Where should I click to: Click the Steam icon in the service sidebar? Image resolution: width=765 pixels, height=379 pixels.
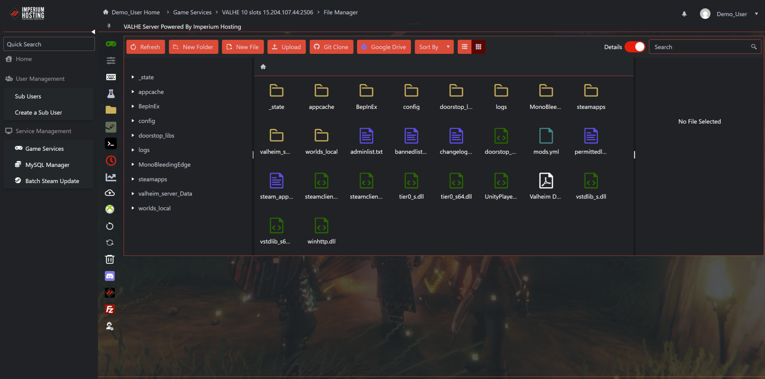tap(111, 127)
